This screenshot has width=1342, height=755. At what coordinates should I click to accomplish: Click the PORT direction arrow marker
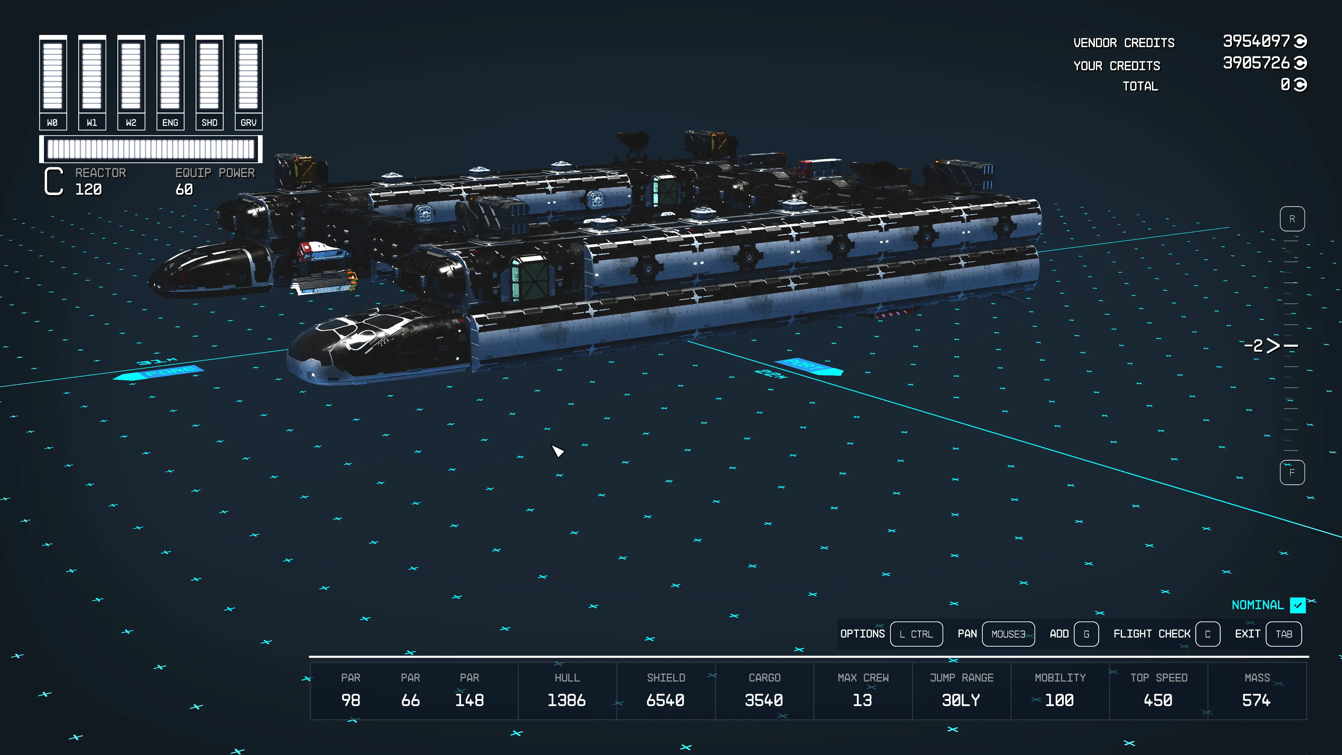(809, 366)
